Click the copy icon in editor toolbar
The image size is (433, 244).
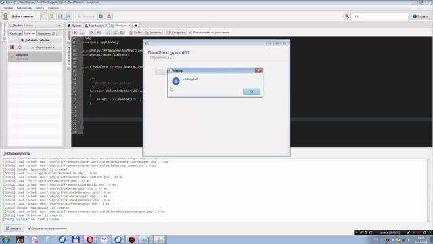[115, 33]
